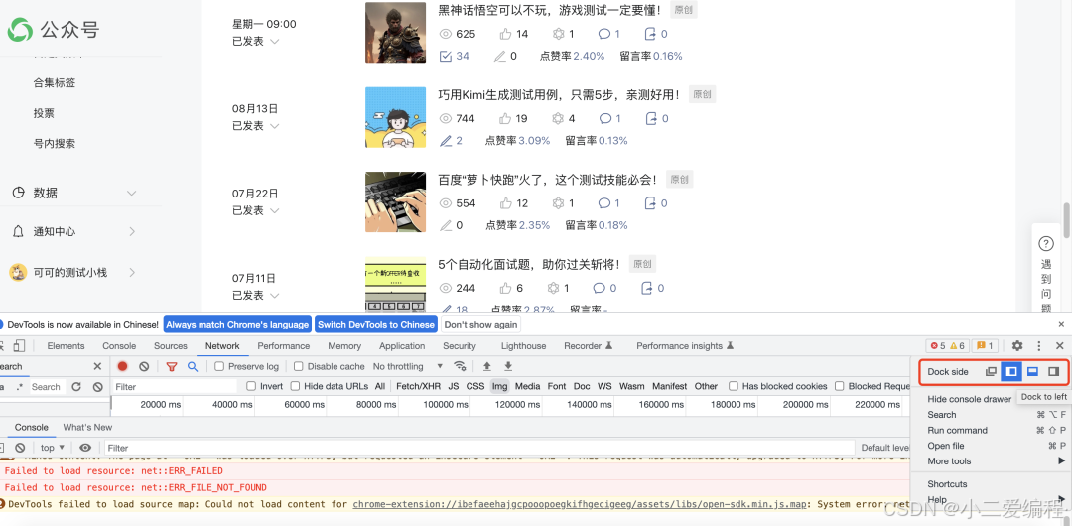Open DevTools settings gear
Viewport: 1072px width, 526px height.
[x=1017, y=346]
